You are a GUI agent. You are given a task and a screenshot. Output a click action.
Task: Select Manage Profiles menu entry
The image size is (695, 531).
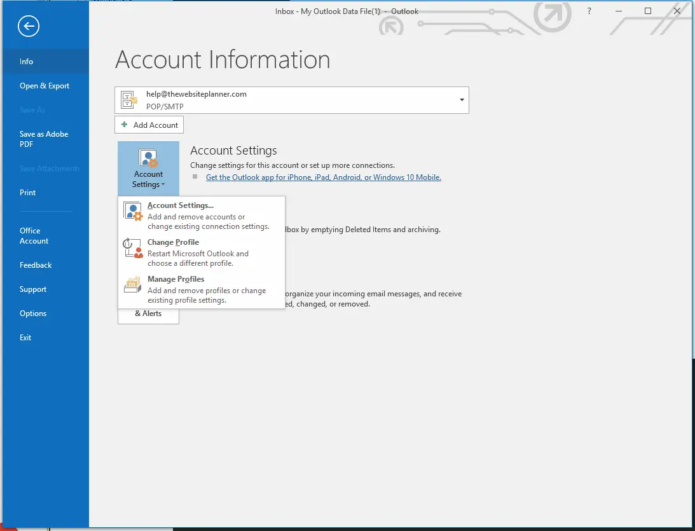[202, 289]
